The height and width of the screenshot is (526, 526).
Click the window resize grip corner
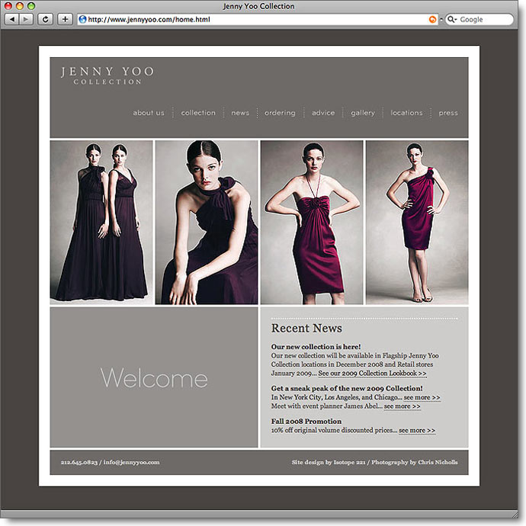point(515,514)
